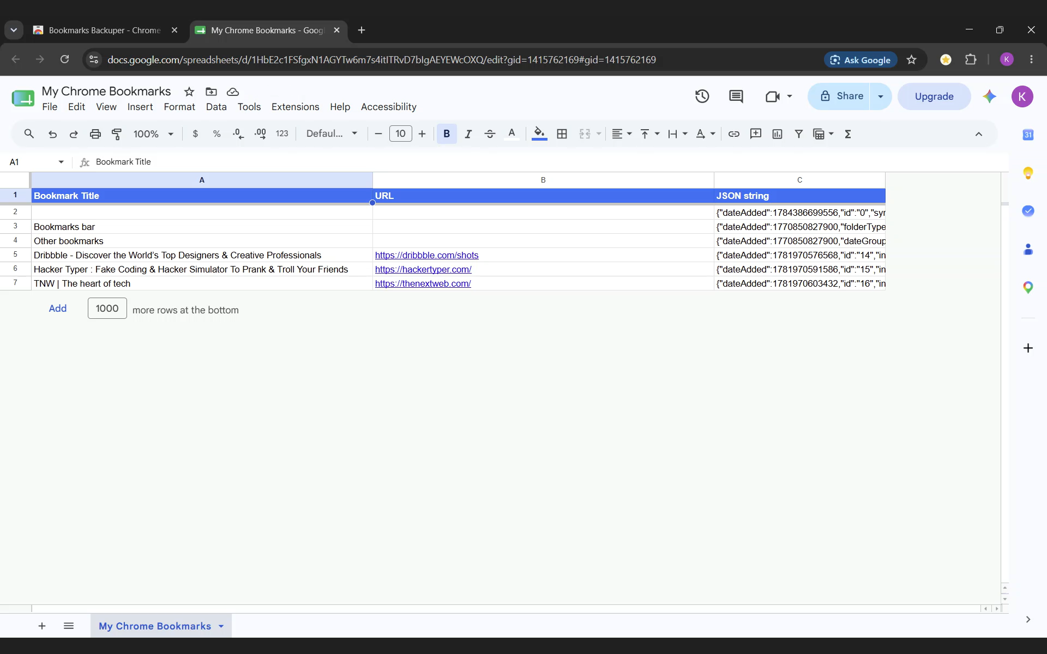Viewport: 1047px width, 654px height.
Task: Open the Name Box dropdown arrow
Action: [x=61, y=162]
